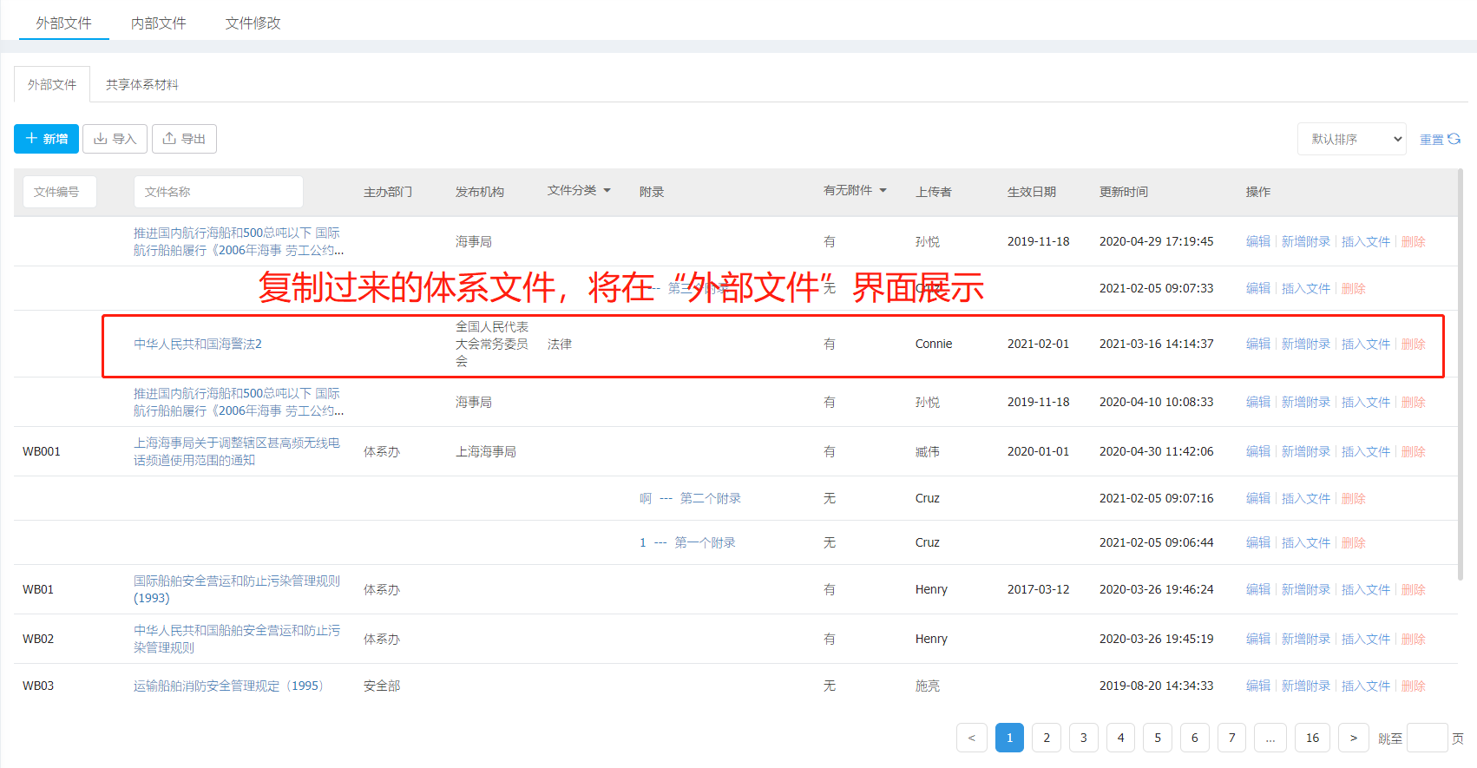Click 删除 for 中华人民共和国海警法2 row
The width and height of the screenshot is (1477, 768).
[x=1414, y=344]
